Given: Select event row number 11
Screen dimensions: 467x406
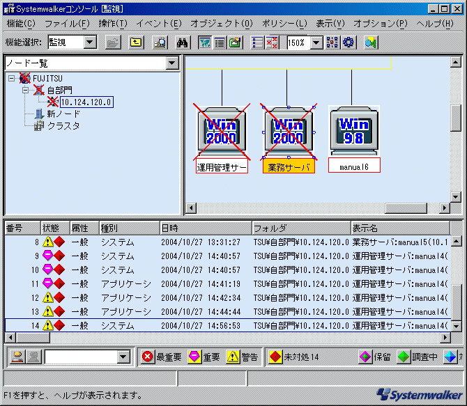Looking at the screenshot, I should (x=227, y=284).
